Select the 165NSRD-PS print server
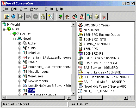This screenshot has height=108, width=136. pos(91,54)
